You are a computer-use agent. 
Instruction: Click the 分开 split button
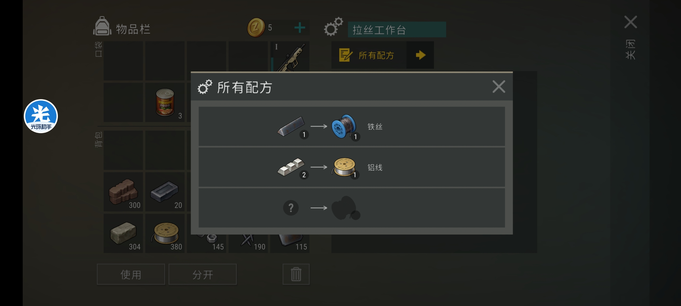point(203,274)
